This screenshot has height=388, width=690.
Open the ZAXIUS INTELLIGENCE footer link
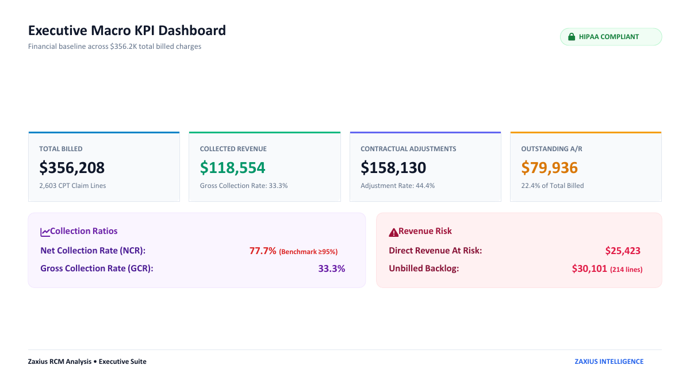[609, 362]
